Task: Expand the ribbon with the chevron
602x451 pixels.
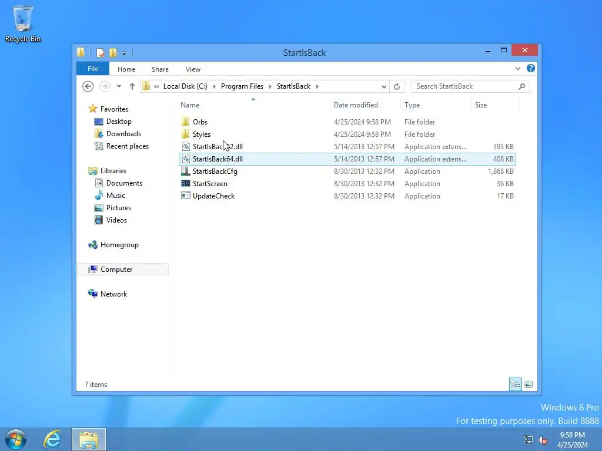Action: 518,69
